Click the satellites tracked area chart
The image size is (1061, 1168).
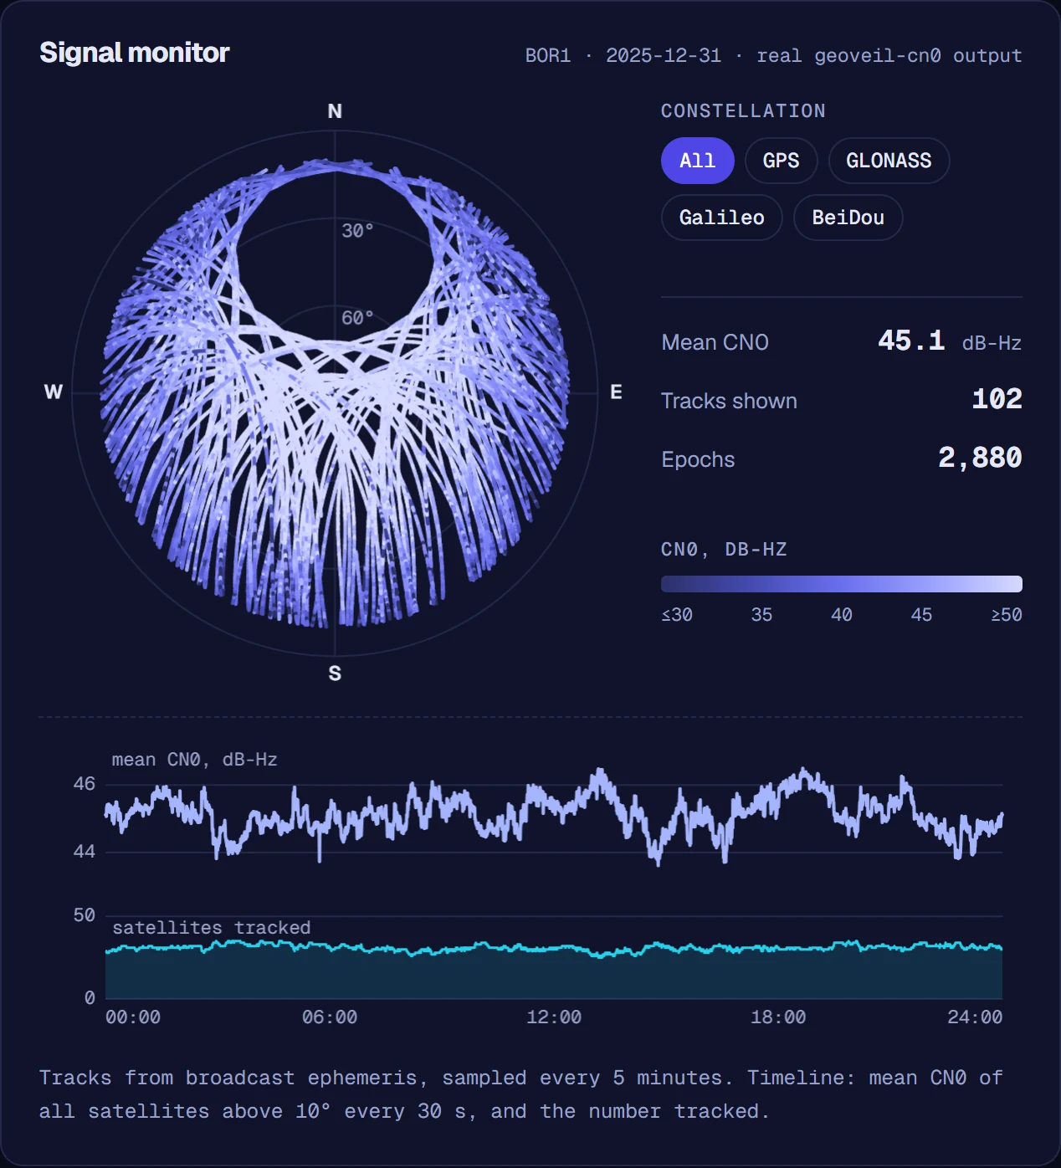click(x=553, y=971)
